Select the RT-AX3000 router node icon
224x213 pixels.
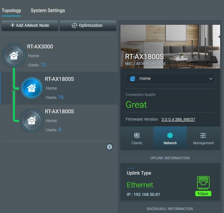coord(14,55)
